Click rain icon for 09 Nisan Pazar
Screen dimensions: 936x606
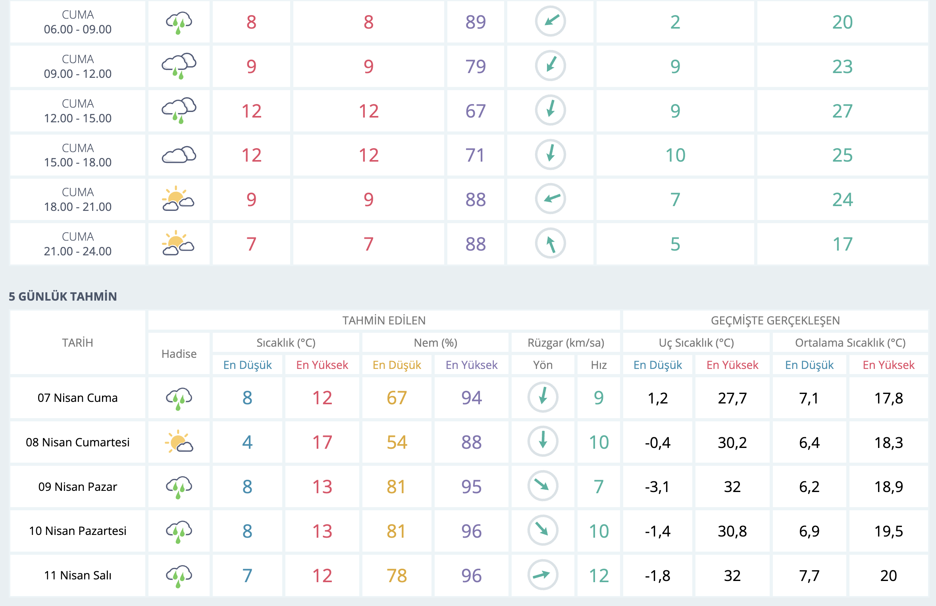click(x=179, y=486)
